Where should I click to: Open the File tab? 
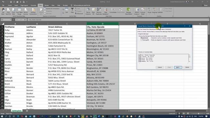pos(3,5)
